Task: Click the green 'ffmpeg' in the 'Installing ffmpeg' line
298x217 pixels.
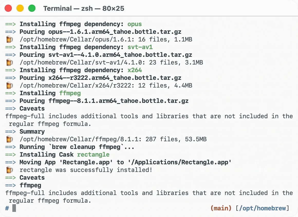Action: (70, 93)
